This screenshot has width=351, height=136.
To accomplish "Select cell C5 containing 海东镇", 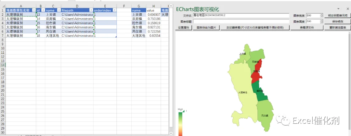I will pos(53,27).
